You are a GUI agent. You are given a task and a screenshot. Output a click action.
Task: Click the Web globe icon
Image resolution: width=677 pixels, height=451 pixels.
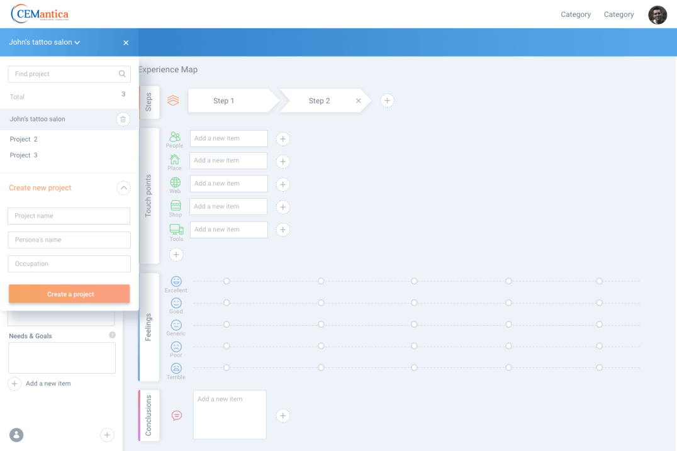pyautogui.click(x=175, y=182)
